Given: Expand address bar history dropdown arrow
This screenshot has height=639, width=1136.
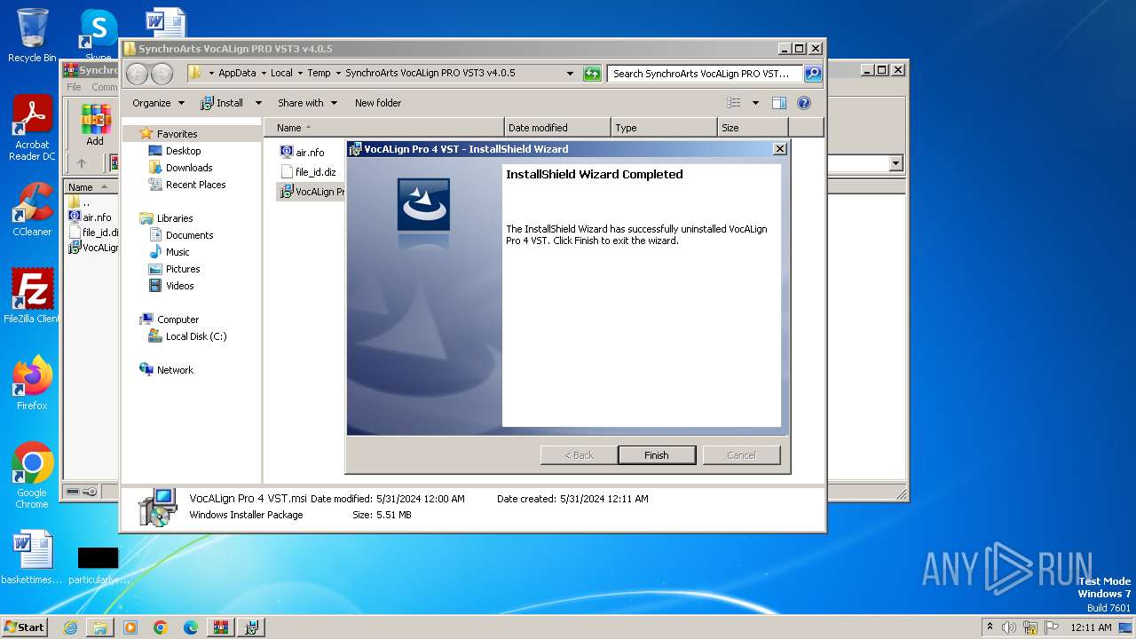Looking at the screenshot, I should coord(570,74).
